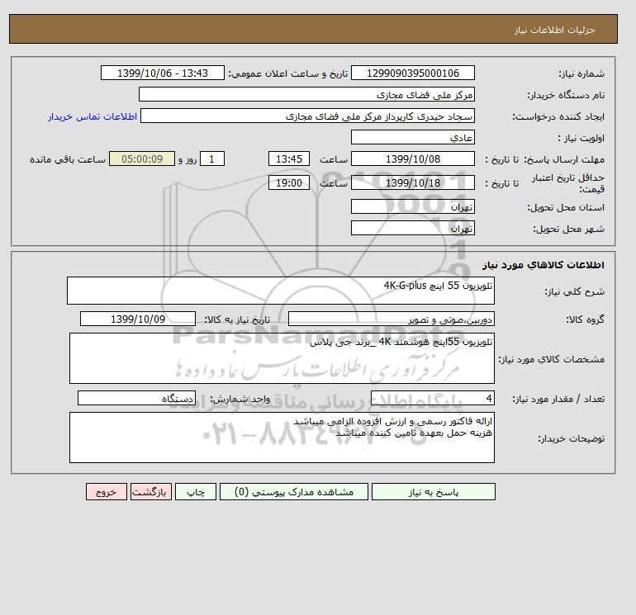Click the label شرح کلی نیاز
Screen dimensions: 636x615
click(574, 291)
